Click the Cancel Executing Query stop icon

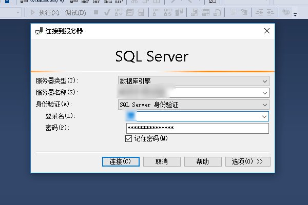coord(96,12)
